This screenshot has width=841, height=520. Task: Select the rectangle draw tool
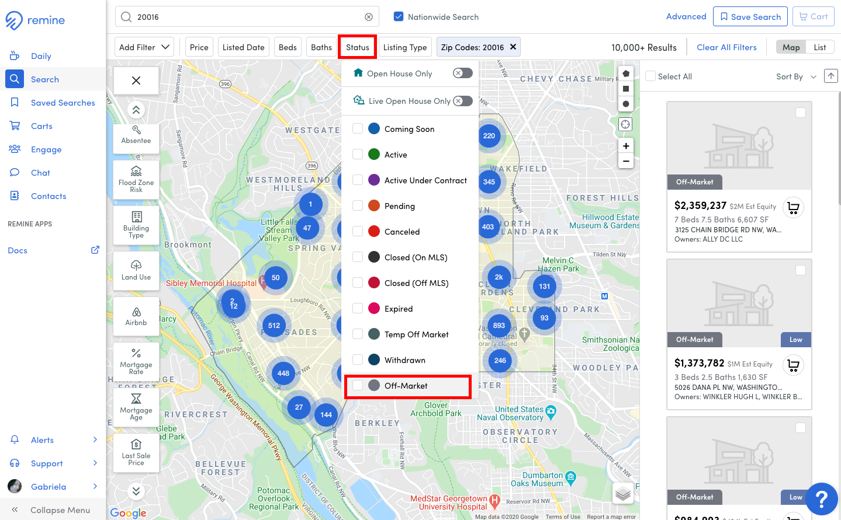[x=626, y=89]
